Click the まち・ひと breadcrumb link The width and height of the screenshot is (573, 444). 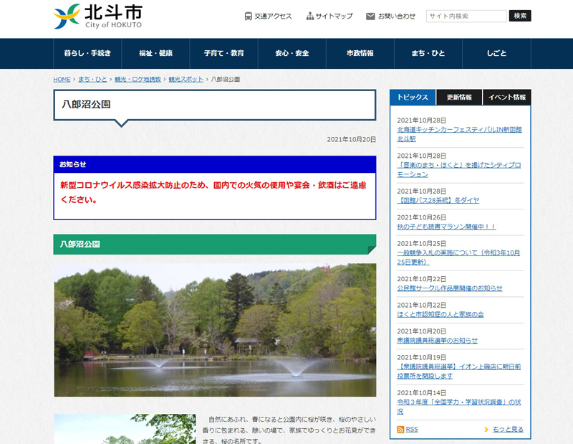92,80
